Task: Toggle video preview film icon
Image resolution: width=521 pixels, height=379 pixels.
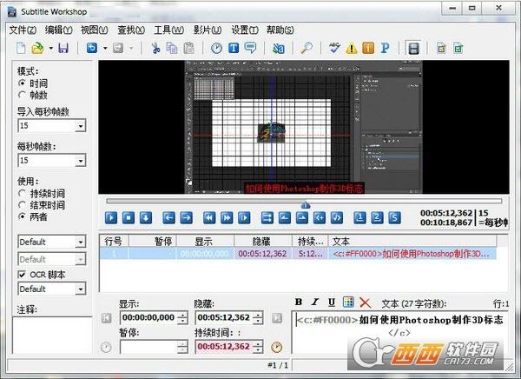Action: tap(413, 49)
